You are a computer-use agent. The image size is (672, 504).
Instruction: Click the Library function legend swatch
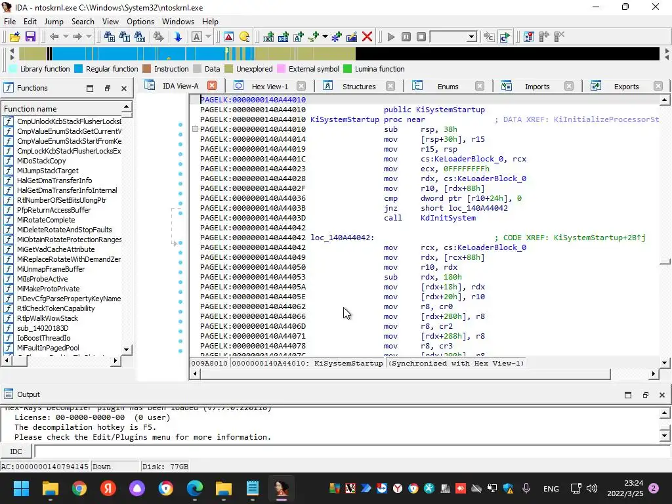click(x=13, y=69)
